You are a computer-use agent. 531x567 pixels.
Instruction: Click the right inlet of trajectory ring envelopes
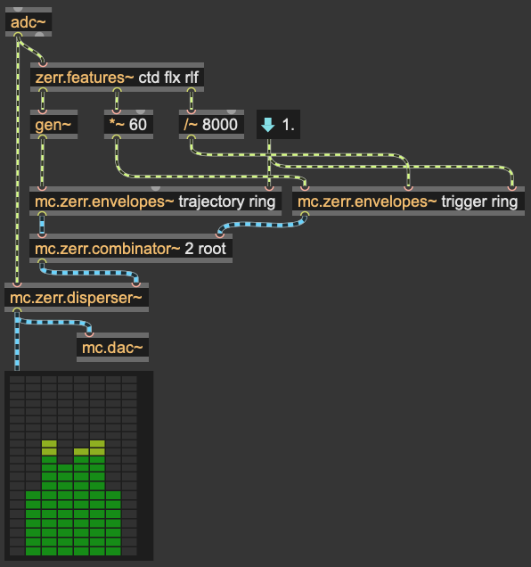click(x=269, y=188)
